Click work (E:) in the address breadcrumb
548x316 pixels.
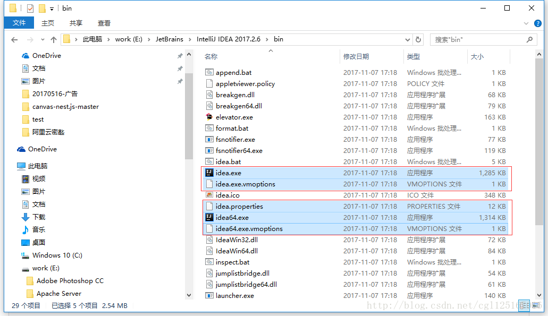point(129,39)
